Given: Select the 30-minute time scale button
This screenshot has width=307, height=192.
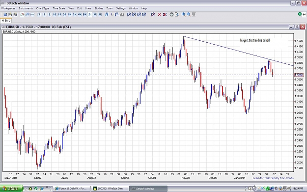Looking at the screenshot, I should click(x=64, y=14).
